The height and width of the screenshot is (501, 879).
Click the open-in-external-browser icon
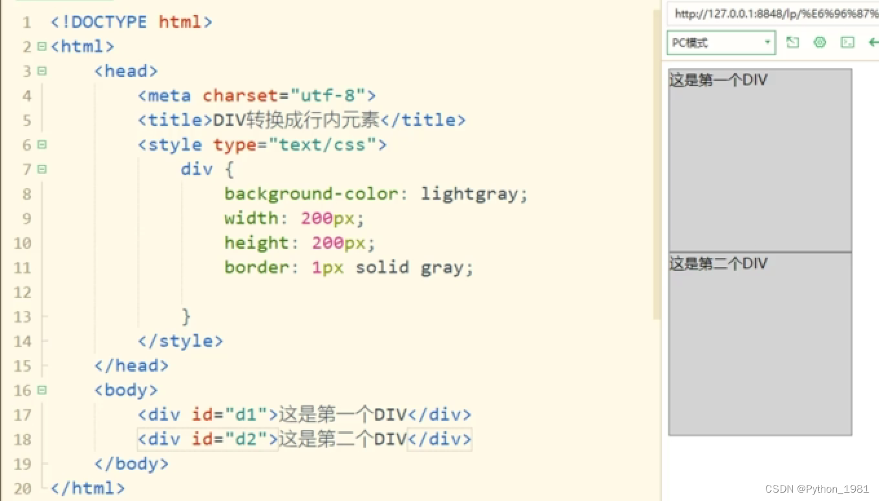pos(792,42)
